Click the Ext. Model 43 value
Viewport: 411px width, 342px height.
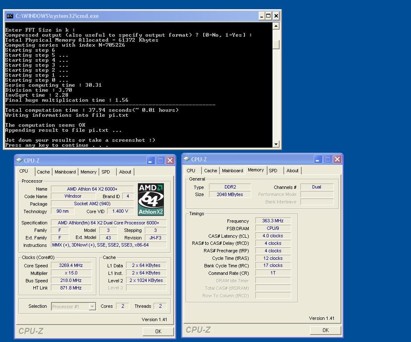(108, 238)
